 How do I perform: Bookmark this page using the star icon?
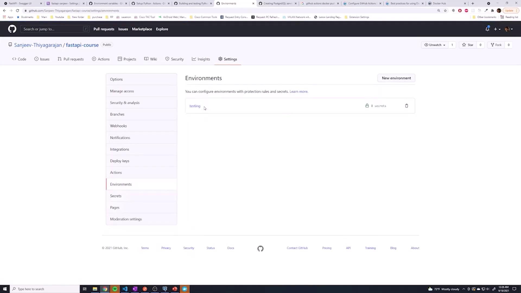pyautogui.click(x=445, y=11)
